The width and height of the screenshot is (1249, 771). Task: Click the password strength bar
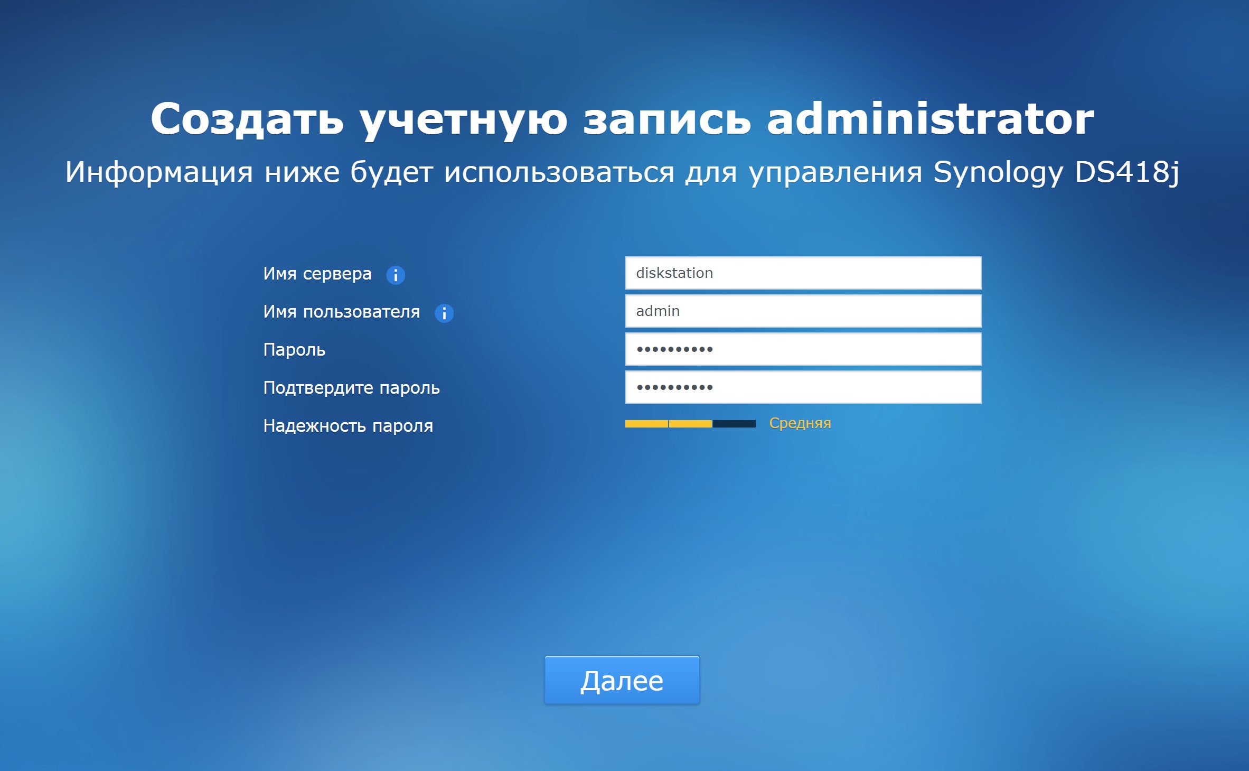pyautogui.click(x=690, y=424)
